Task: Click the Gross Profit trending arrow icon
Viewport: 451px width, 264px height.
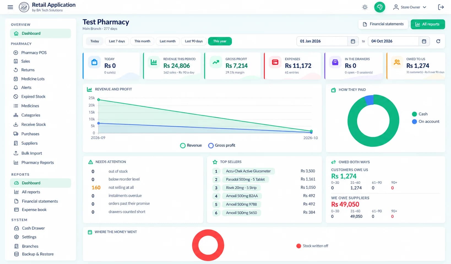Action: point(216,62)
